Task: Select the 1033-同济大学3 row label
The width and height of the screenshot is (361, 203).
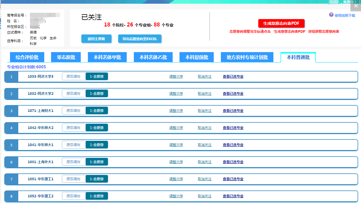Action: pyautogui.click(x=41, y=77)
